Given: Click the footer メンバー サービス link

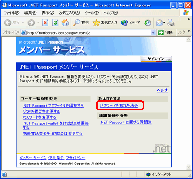Looking at the screenshot, I should coord(33,158).
